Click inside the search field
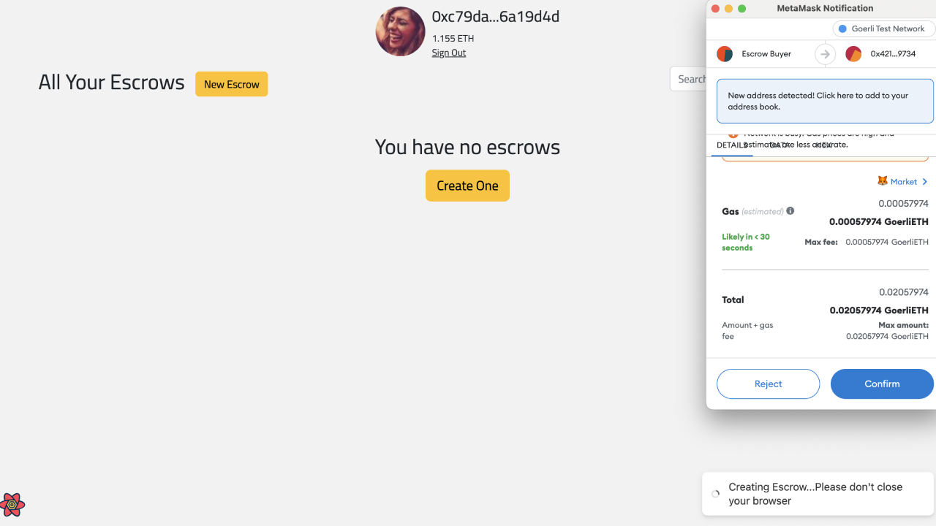The image size is (936, 526). pyautogui.click(x=691, y=78)
